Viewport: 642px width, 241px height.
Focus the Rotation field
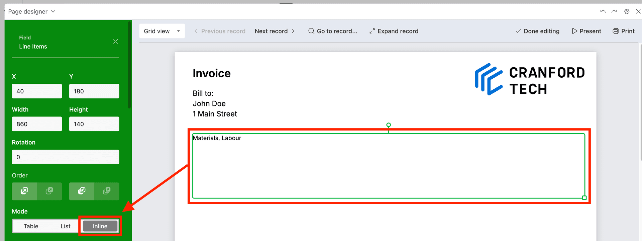pyautogui.click(x=66, y=157)
